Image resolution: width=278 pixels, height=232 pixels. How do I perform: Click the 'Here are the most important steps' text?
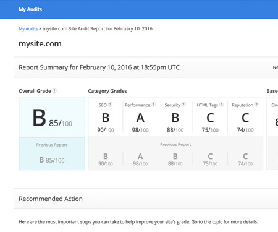click(x=138, y=222)
